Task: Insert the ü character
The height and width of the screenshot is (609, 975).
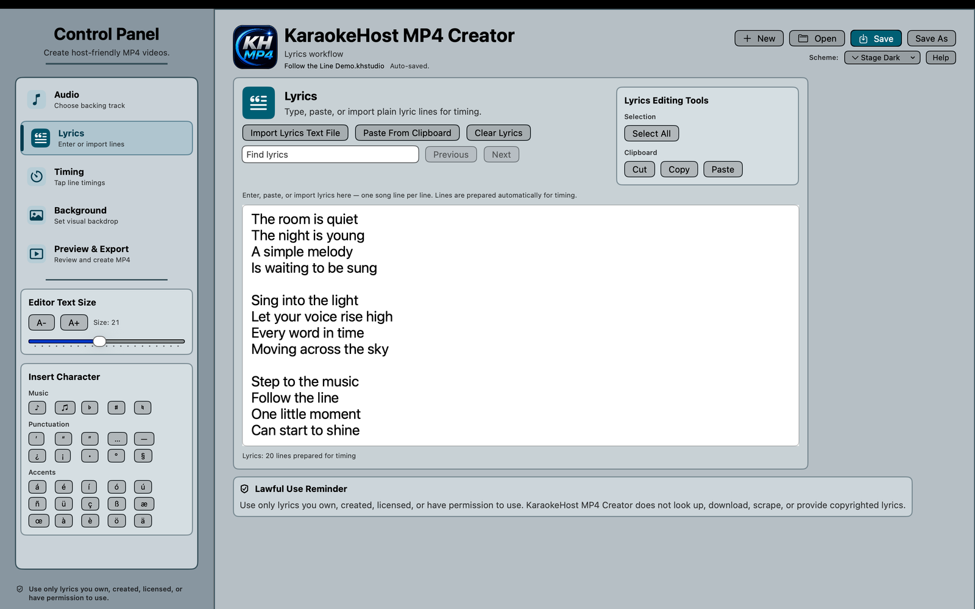Action: click(63, 504)
